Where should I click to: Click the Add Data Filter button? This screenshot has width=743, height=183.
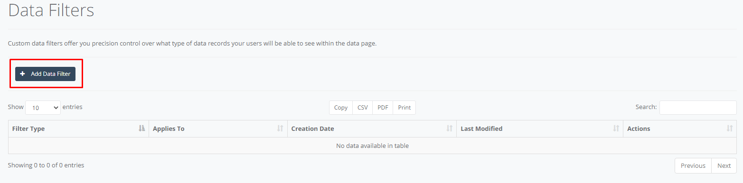45,74
